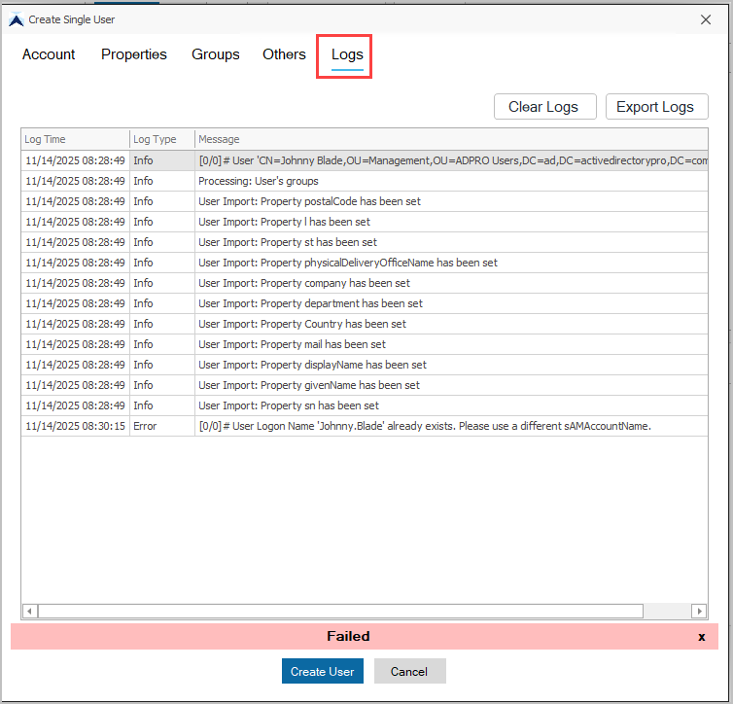
Task: Select the 'Processing: User's groups' log row
Action: click(x=259, y=181)
